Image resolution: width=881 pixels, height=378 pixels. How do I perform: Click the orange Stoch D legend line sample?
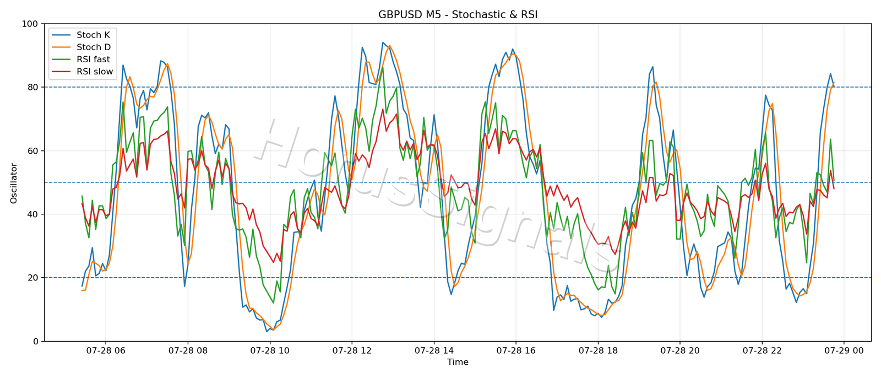tap(61, 47)
